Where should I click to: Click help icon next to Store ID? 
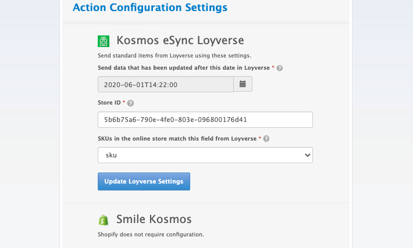tap(130, 103)
